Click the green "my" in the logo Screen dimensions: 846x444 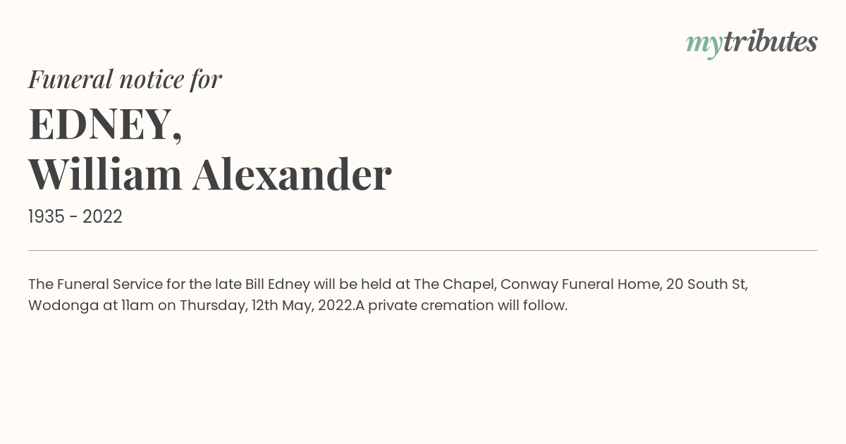(x=704, y=44)
